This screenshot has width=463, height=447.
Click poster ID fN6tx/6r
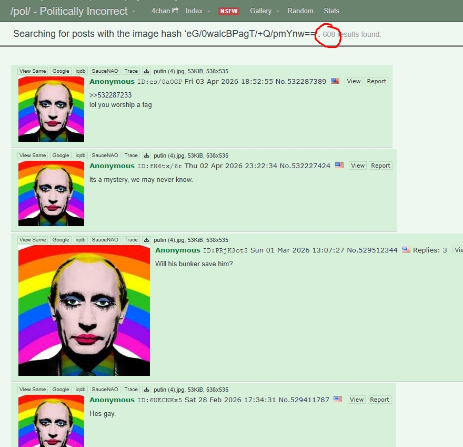pyautogui.click(x=160, y=166)
